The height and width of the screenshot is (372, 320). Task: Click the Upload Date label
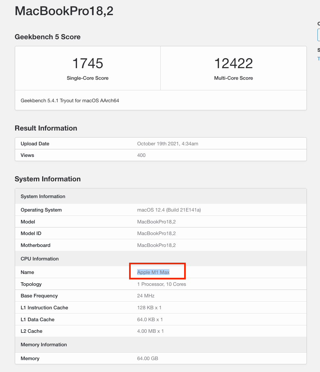coord(35,143)
